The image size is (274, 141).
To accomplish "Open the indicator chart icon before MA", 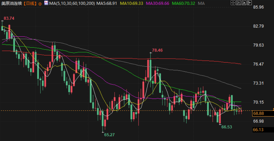I will pos(46,3).
